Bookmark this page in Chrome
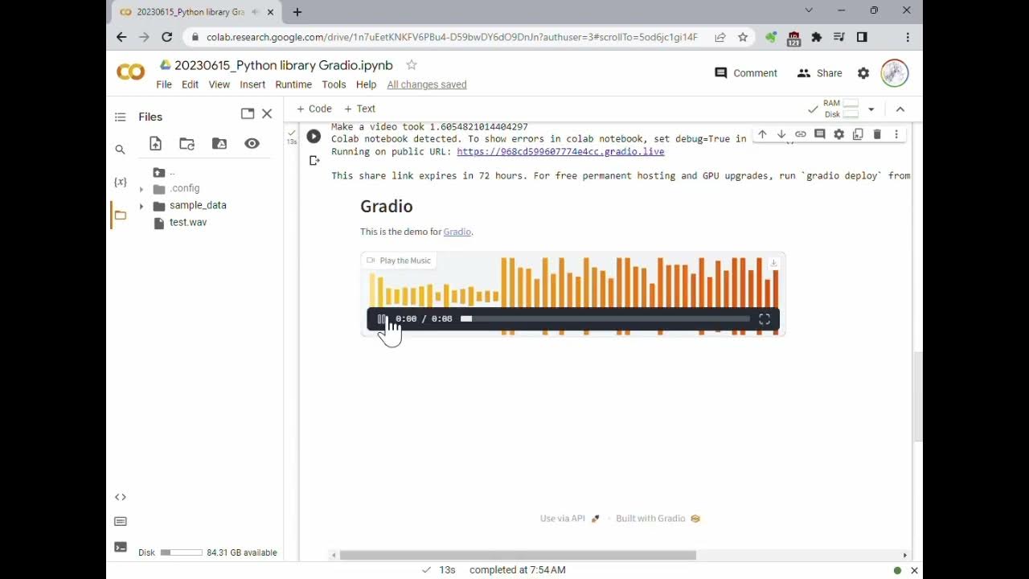The width and height of the screenshot is (1029, 579). click(x=743, y=37)
